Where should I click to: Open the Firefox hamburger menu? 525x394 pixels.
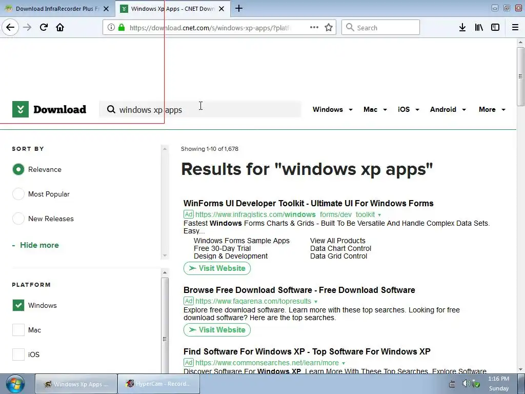click(x=515, y=28)
